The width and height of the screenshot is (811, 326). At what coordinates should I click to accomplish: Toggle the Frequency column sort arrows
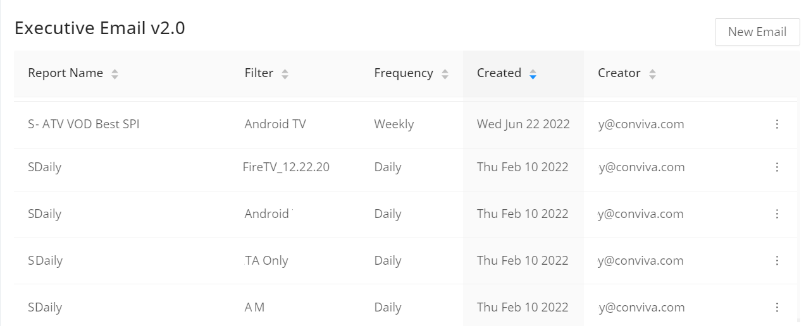click(445, 74)
